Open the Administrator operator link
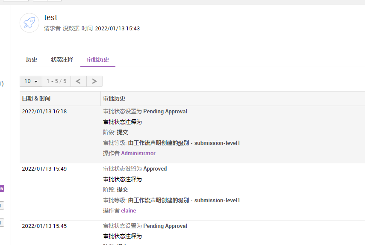 point(138,153)
